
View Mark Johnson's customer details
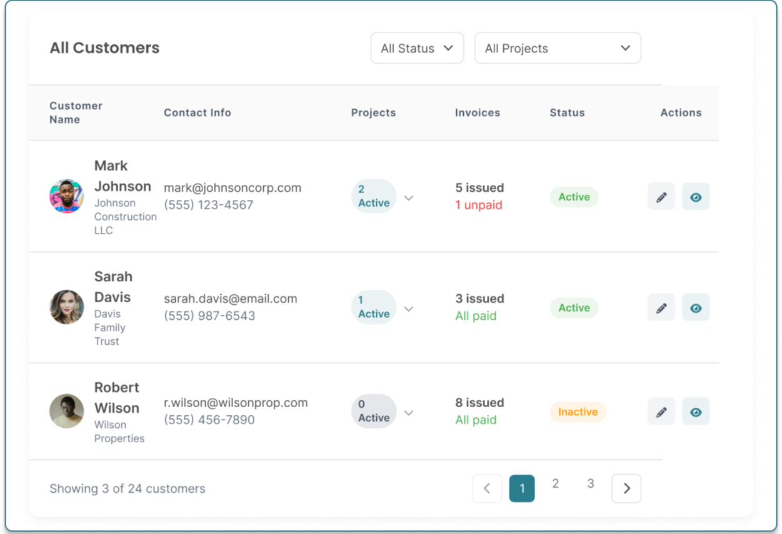tap(696, 197)
